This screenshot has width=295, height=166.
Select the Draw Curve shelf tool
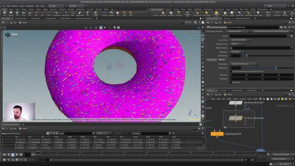click(65, 13)
